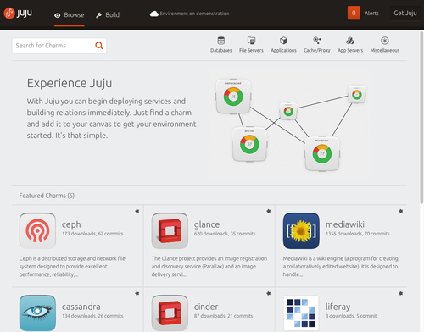
Task: Open the orange alerts count badge
Action: (x=354, y=13)
